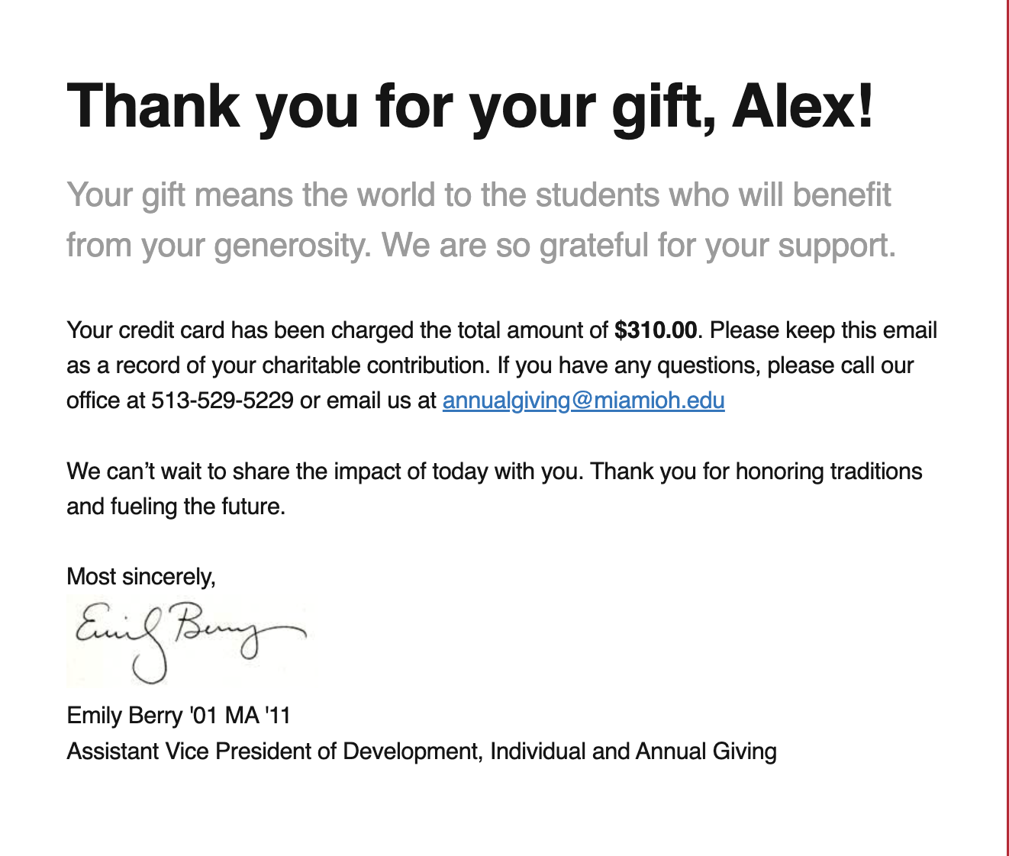Open the annualgiving@miamioh.edu email link
Image resolution: width=1009 pixels, height=856 pixels.
[583, 401]
